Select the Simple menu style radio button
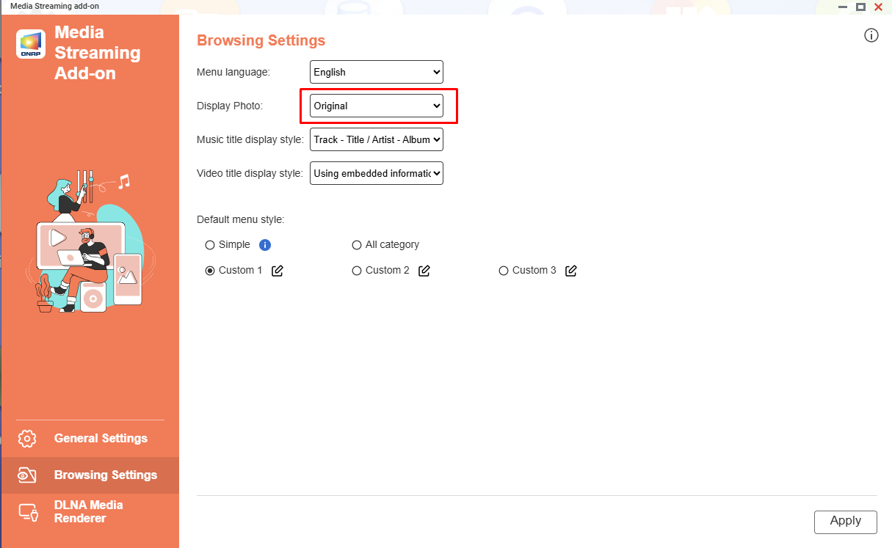The image size is (892, 548). (210, 245)
